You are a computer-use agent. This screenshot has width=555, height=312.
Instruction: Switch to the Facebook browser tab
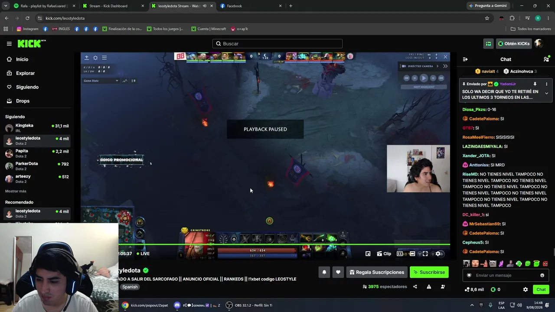(251, 6)
